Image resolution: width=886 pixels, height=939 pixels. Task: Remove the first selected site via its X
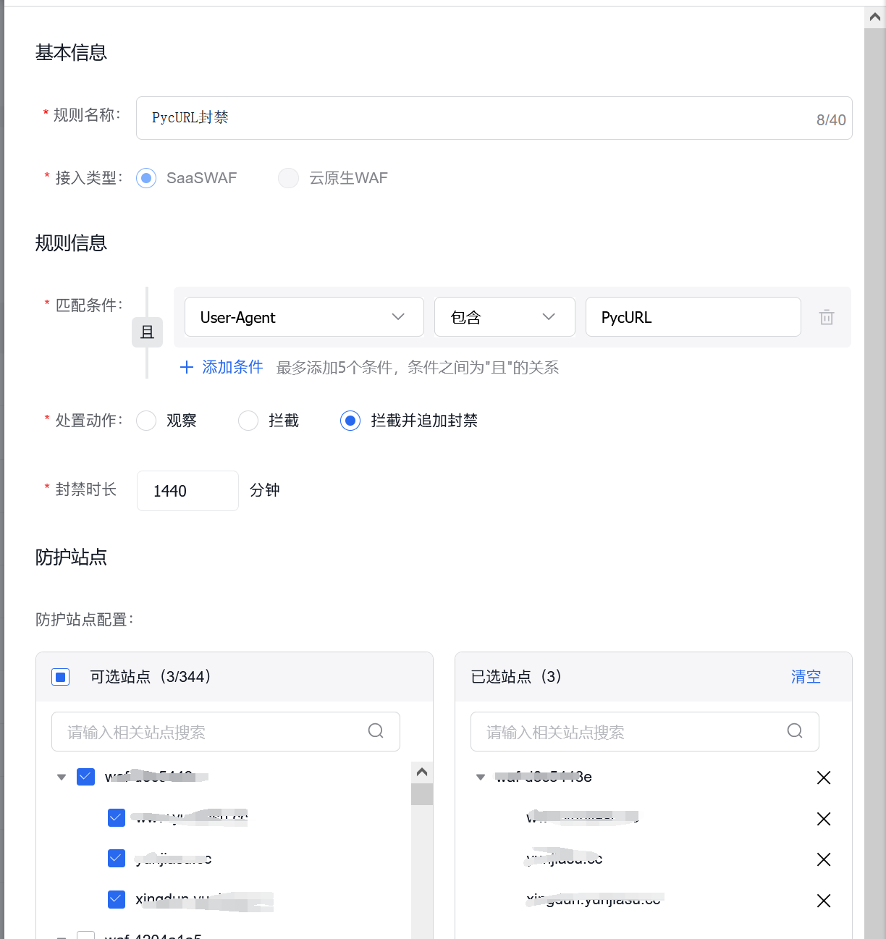click(x=824, y=819)
